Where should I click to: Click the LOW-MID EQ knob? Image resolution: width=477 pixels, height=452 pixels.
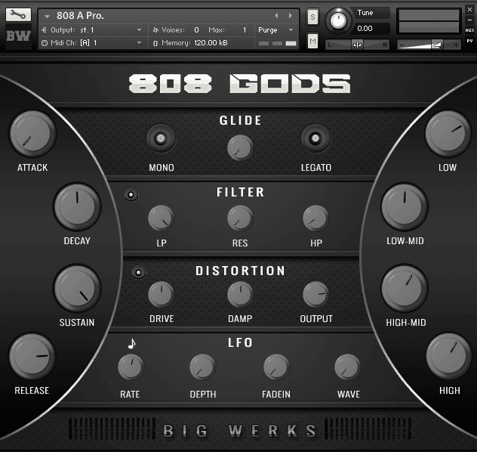click(405, 206)
